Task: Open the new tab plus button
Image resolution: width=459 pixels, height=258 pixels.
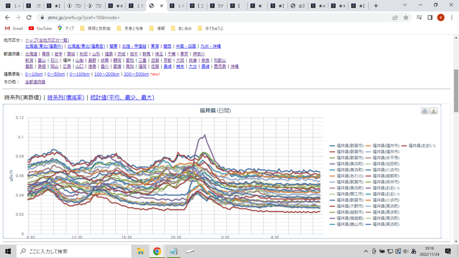Action: [376, 6]
